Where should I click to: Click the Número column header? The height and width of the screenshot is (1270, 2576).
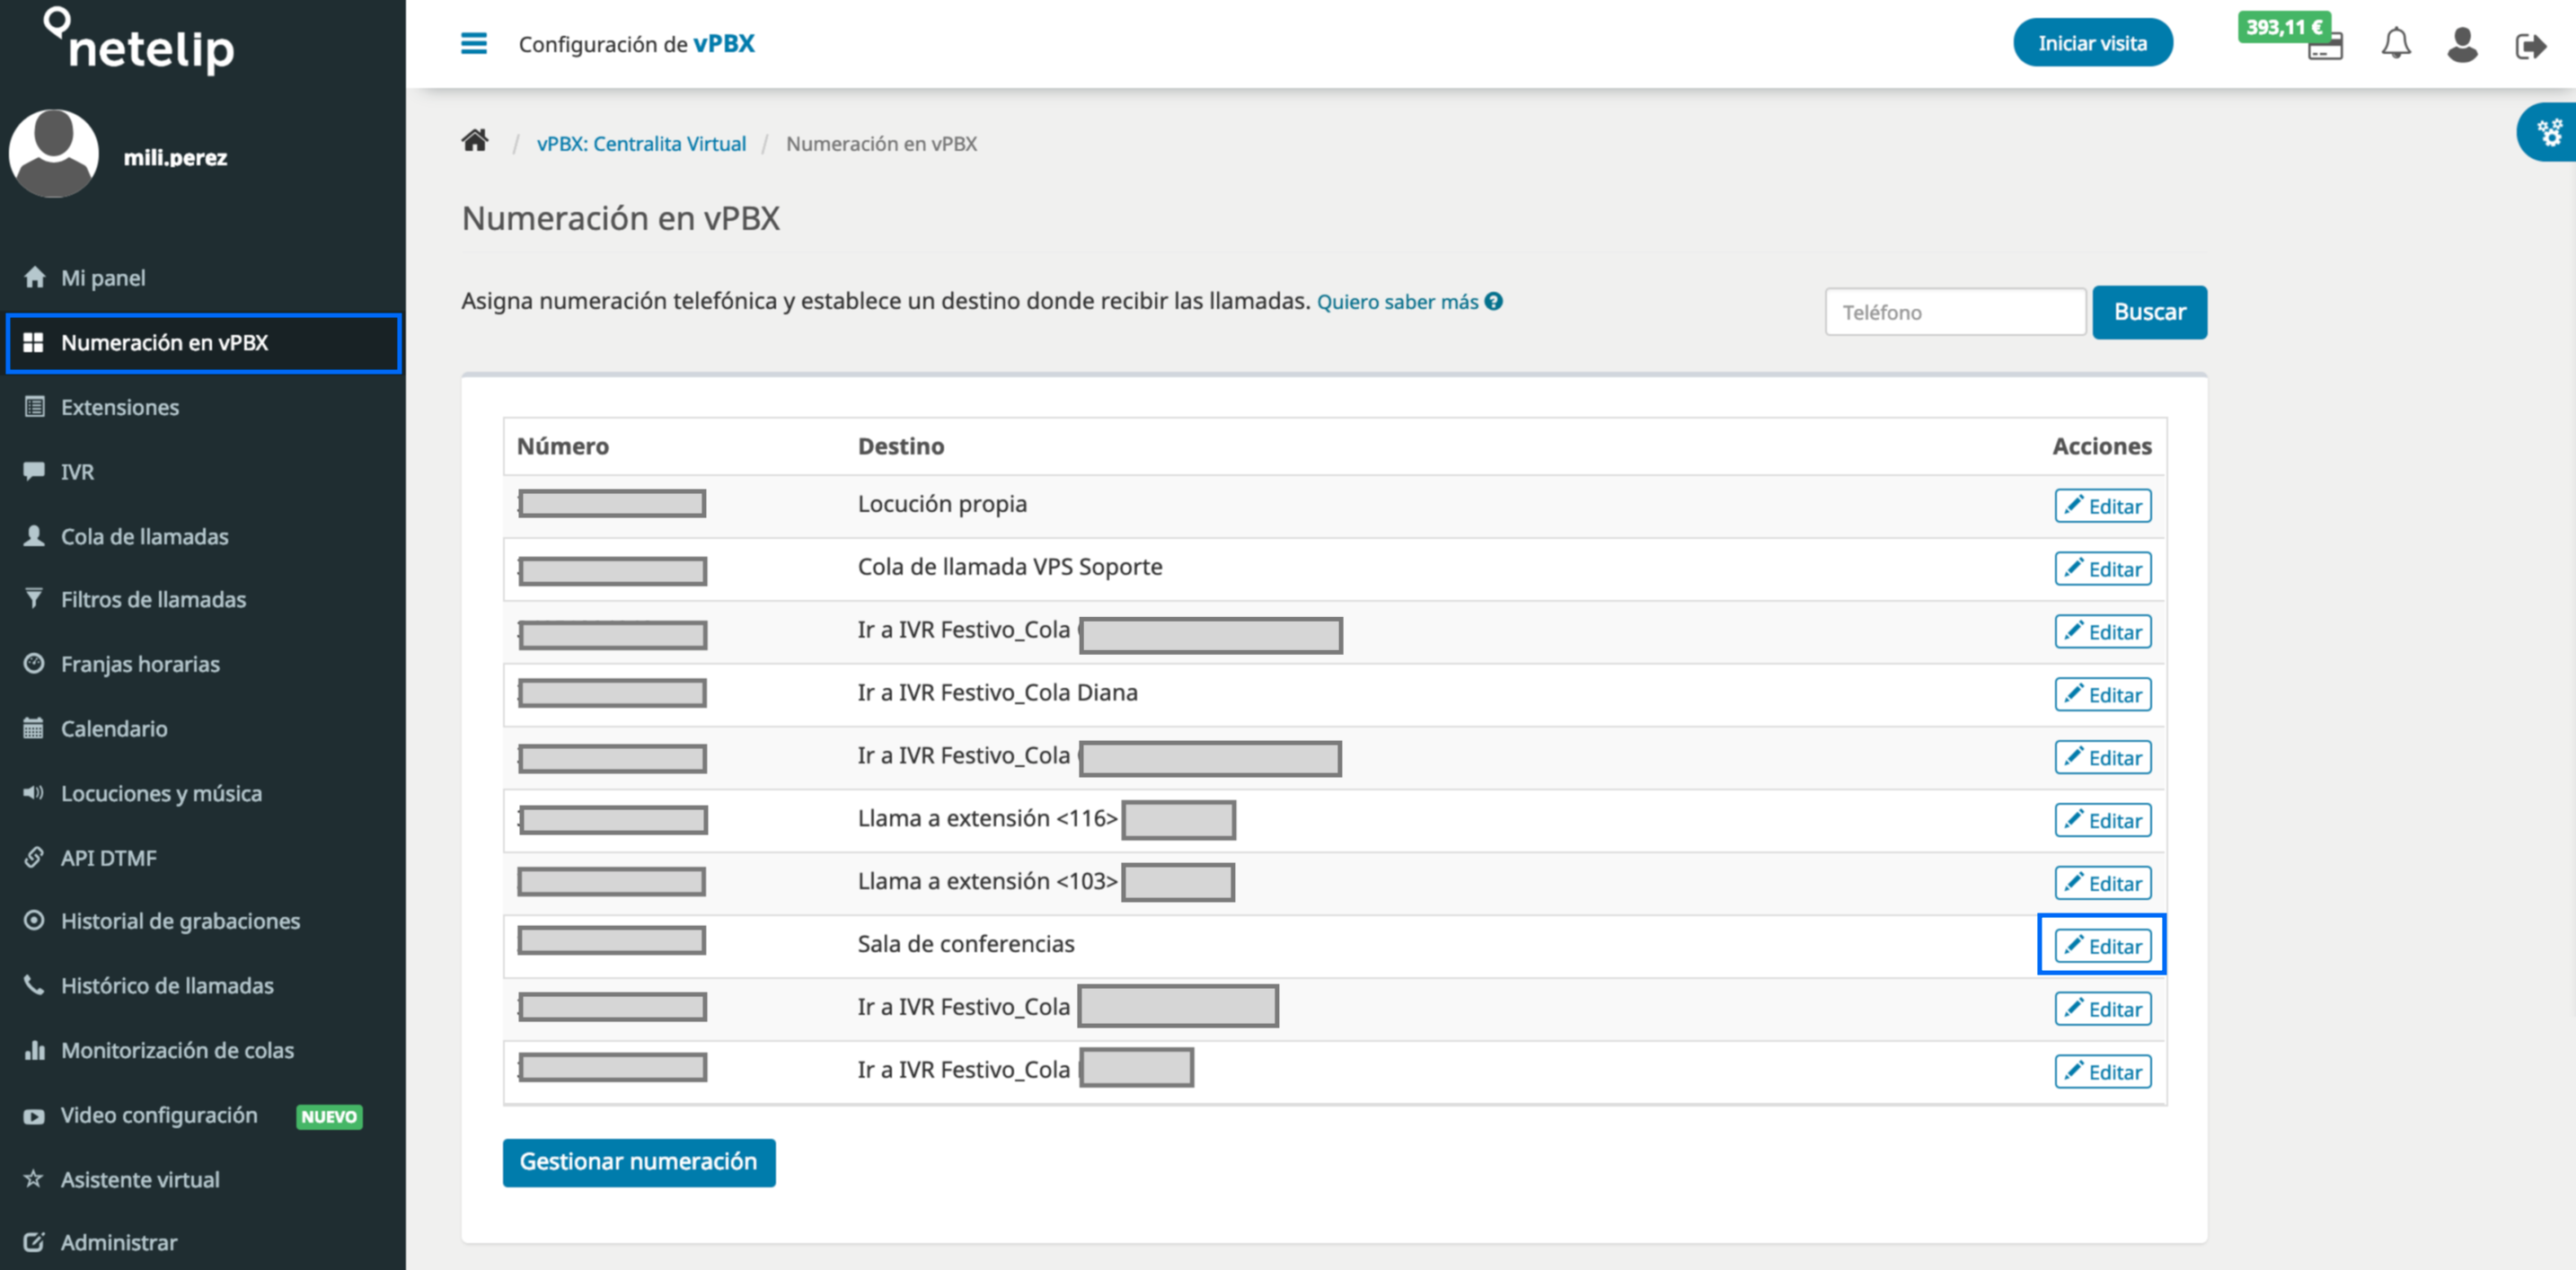click(x=562, y=446)
